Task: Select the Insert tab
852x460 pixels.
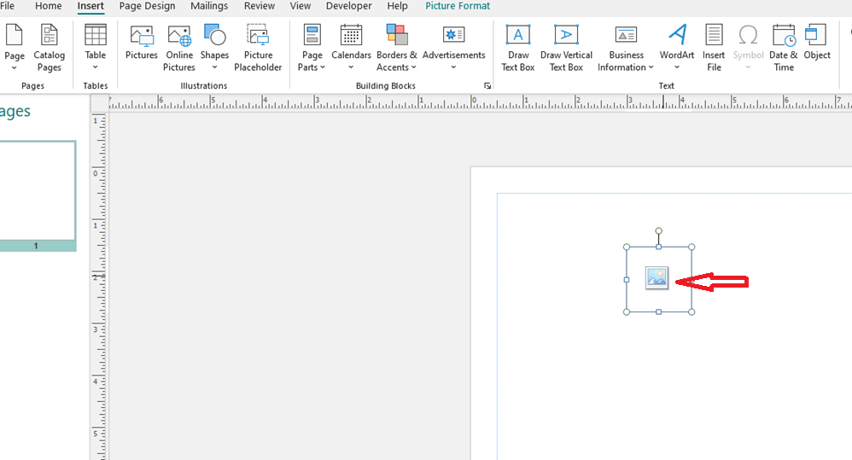Action: coord(90,6)
